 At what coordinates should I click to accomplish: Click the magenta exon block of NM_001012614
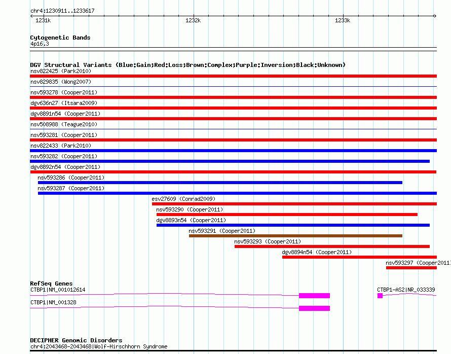[x=314, y=296]
